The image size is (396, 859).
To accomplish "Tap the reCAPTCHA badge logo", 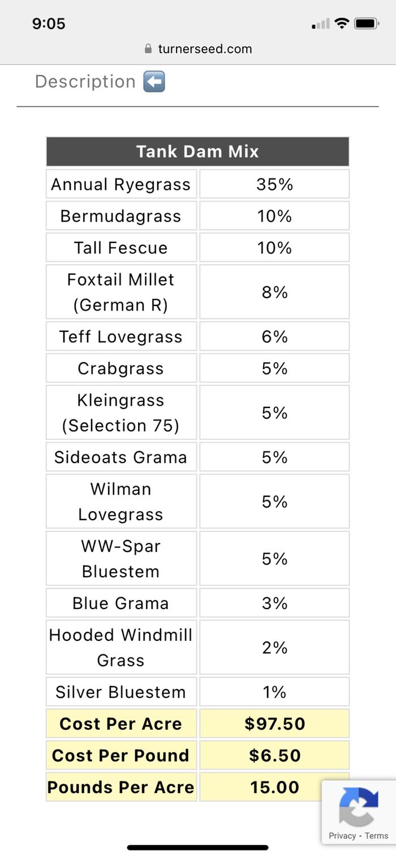I will (359, 807).
